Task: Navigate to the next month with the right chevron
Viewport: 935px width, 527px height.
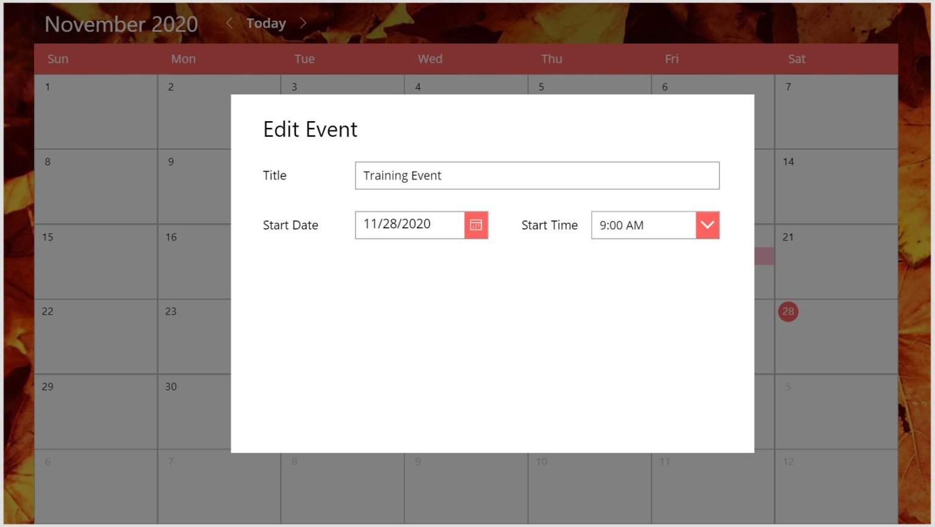Action: [x=303, y=23]
